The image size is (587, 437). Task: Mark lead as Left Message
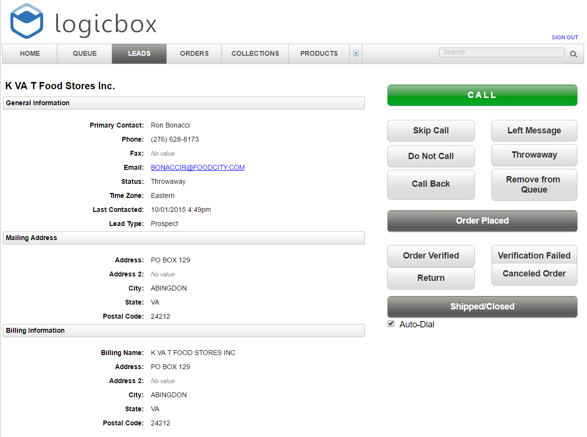coord(534,130)
